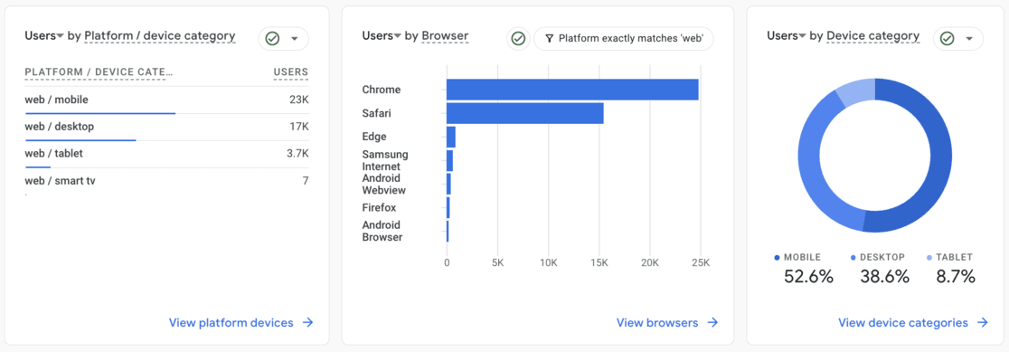
Task: Select the web / mobile table row
Action: (x=166, y=100)
